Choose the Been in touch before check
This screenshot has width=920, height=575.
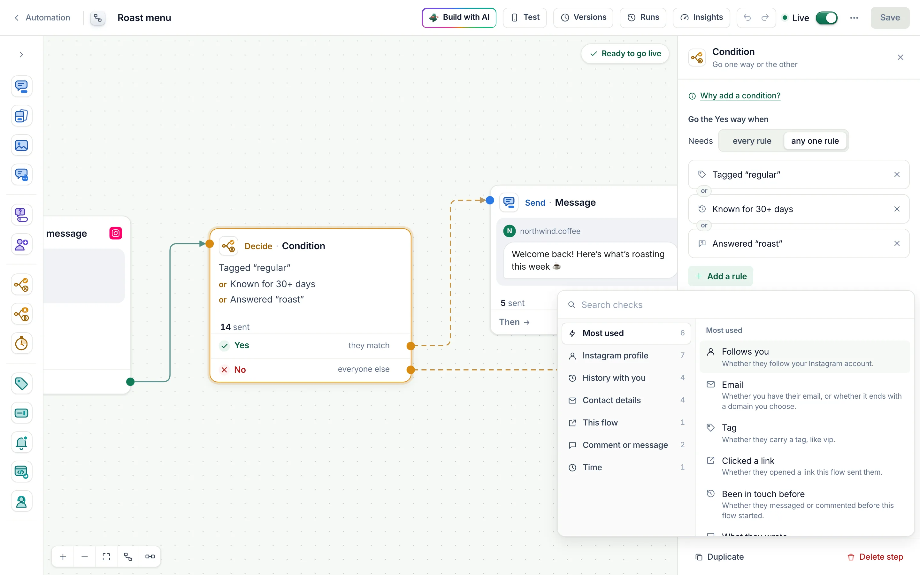coord(804,505)
